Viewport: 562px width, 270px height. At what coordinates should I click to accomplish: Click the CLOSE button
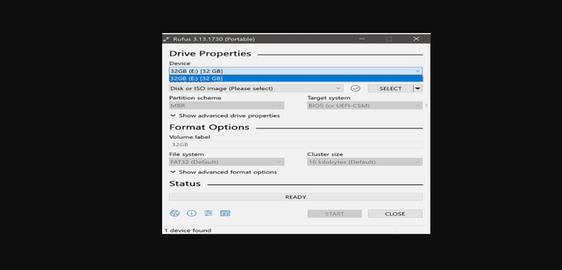point(395,214)
